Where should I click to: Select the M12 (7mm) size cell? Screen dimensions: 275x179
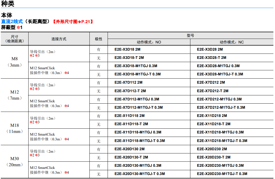click(15, 95)
